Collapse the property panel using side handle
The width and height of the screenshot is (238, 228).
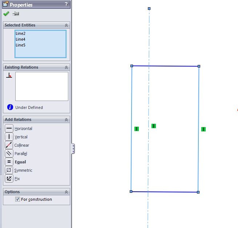pyautogui.click(x=73, y=148)
